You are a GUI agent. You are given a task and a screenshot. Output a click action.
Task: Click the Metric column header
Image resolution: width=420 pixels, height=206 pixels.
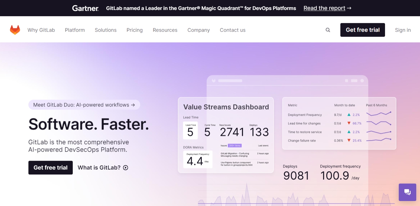pyautogui.click(x=293, y=105)
